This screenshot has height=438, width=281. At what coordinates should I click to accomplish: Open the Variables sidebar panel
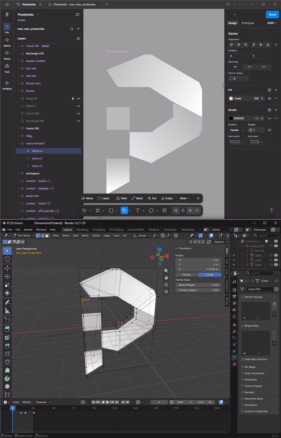pos(7,85)
